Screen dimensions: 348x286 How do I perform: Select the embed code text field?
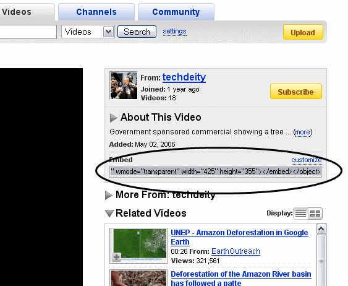pos(216,171)
